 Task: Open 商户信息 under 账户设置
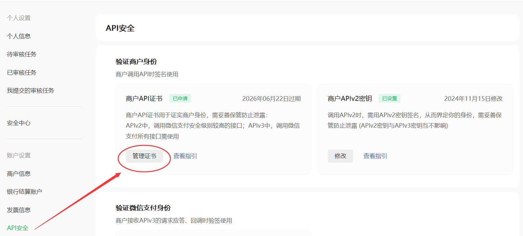click(19, 174)
